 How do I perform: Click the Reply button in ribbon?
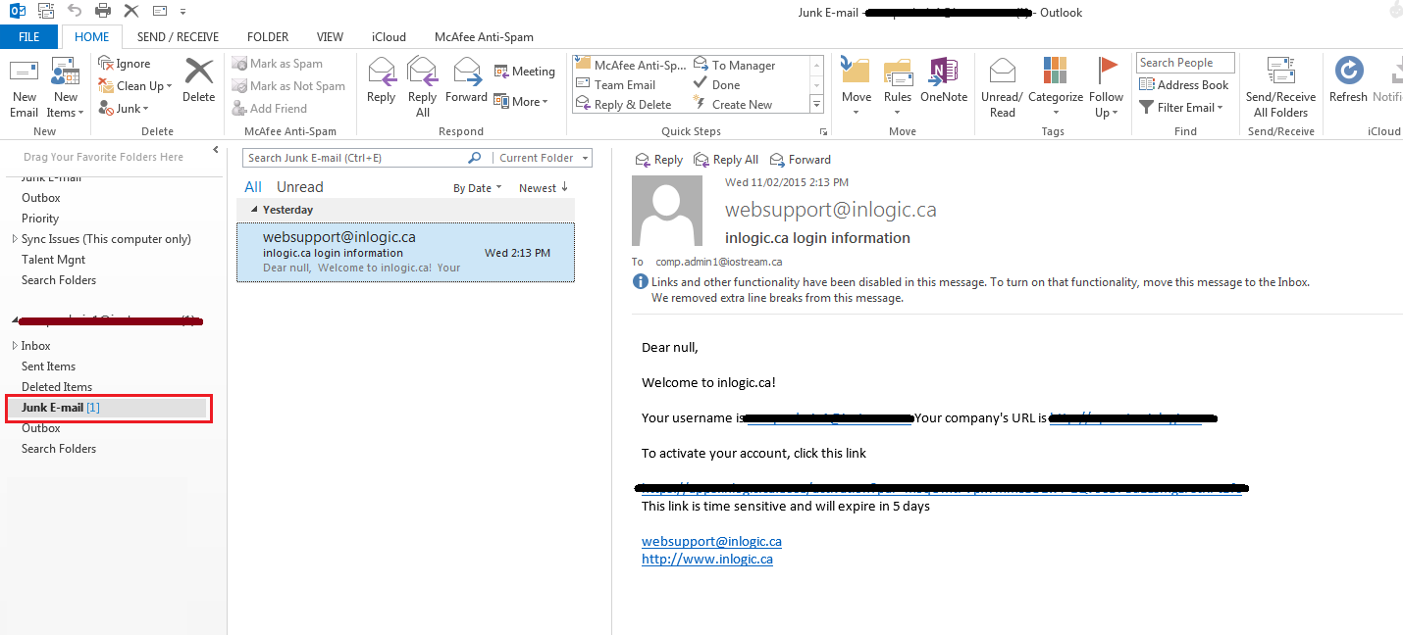click(x=381, y=80)
